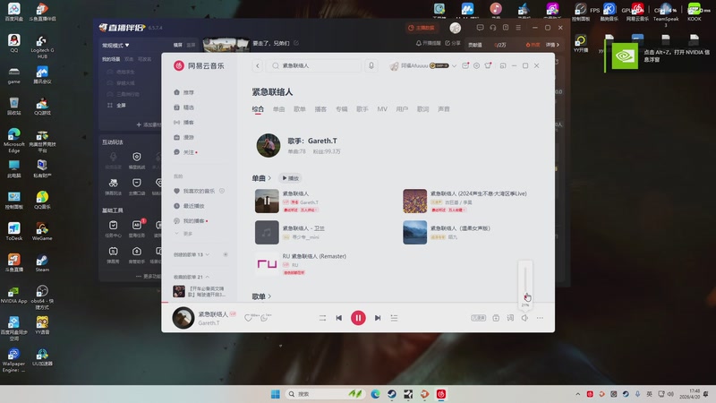Screen dimensions: 716x403
Task: Like the playing song with heart icon
Action: tap(248, 318)
